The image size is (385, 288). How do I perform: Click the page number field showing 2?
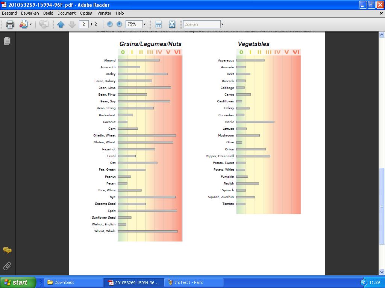[84, 24]
